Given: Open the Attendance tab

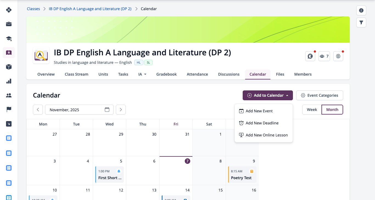Looking at the screenshot, I should [x=197, y=74].
